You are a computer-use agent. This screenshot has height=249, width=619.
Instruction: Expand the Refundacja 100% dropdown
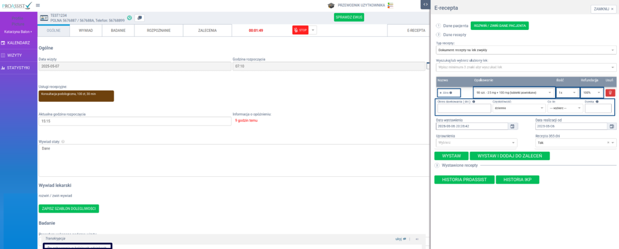point(592,93)
